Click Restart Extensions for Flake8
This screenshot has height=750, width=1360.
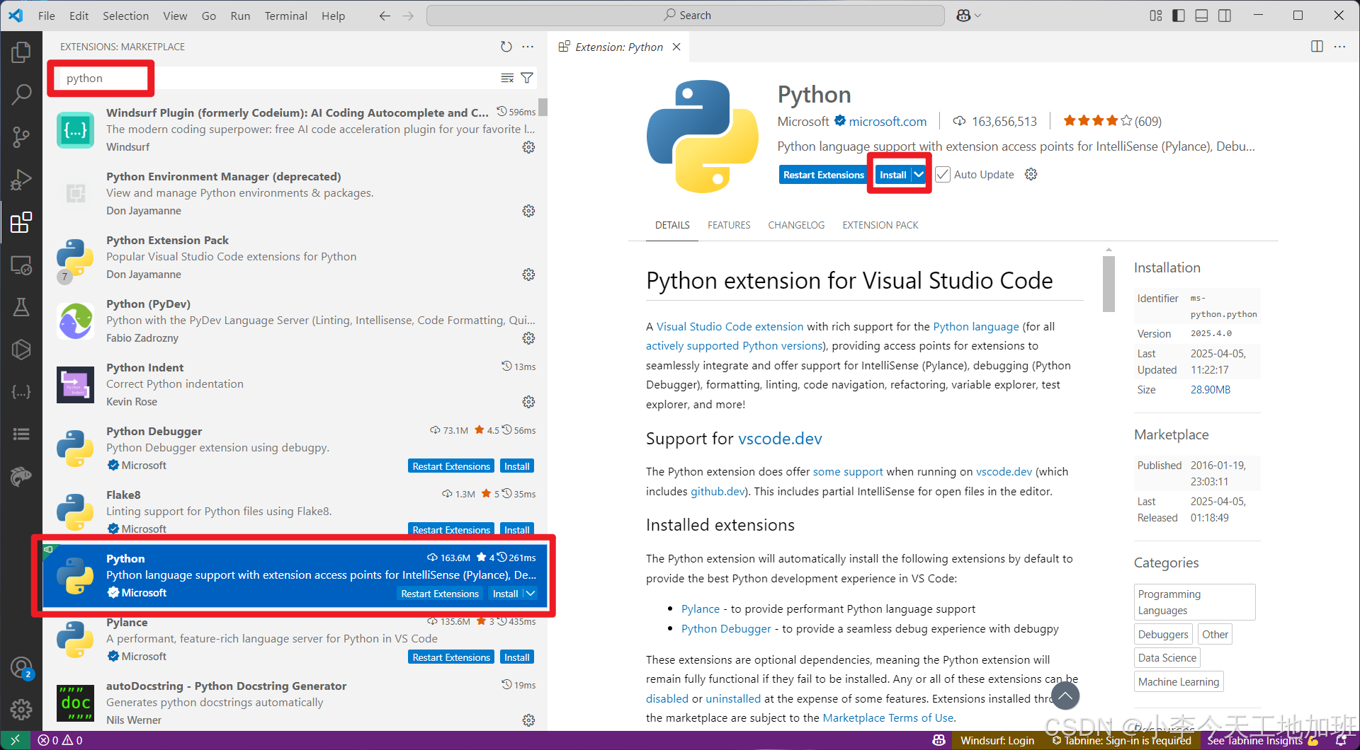[451, 530]
